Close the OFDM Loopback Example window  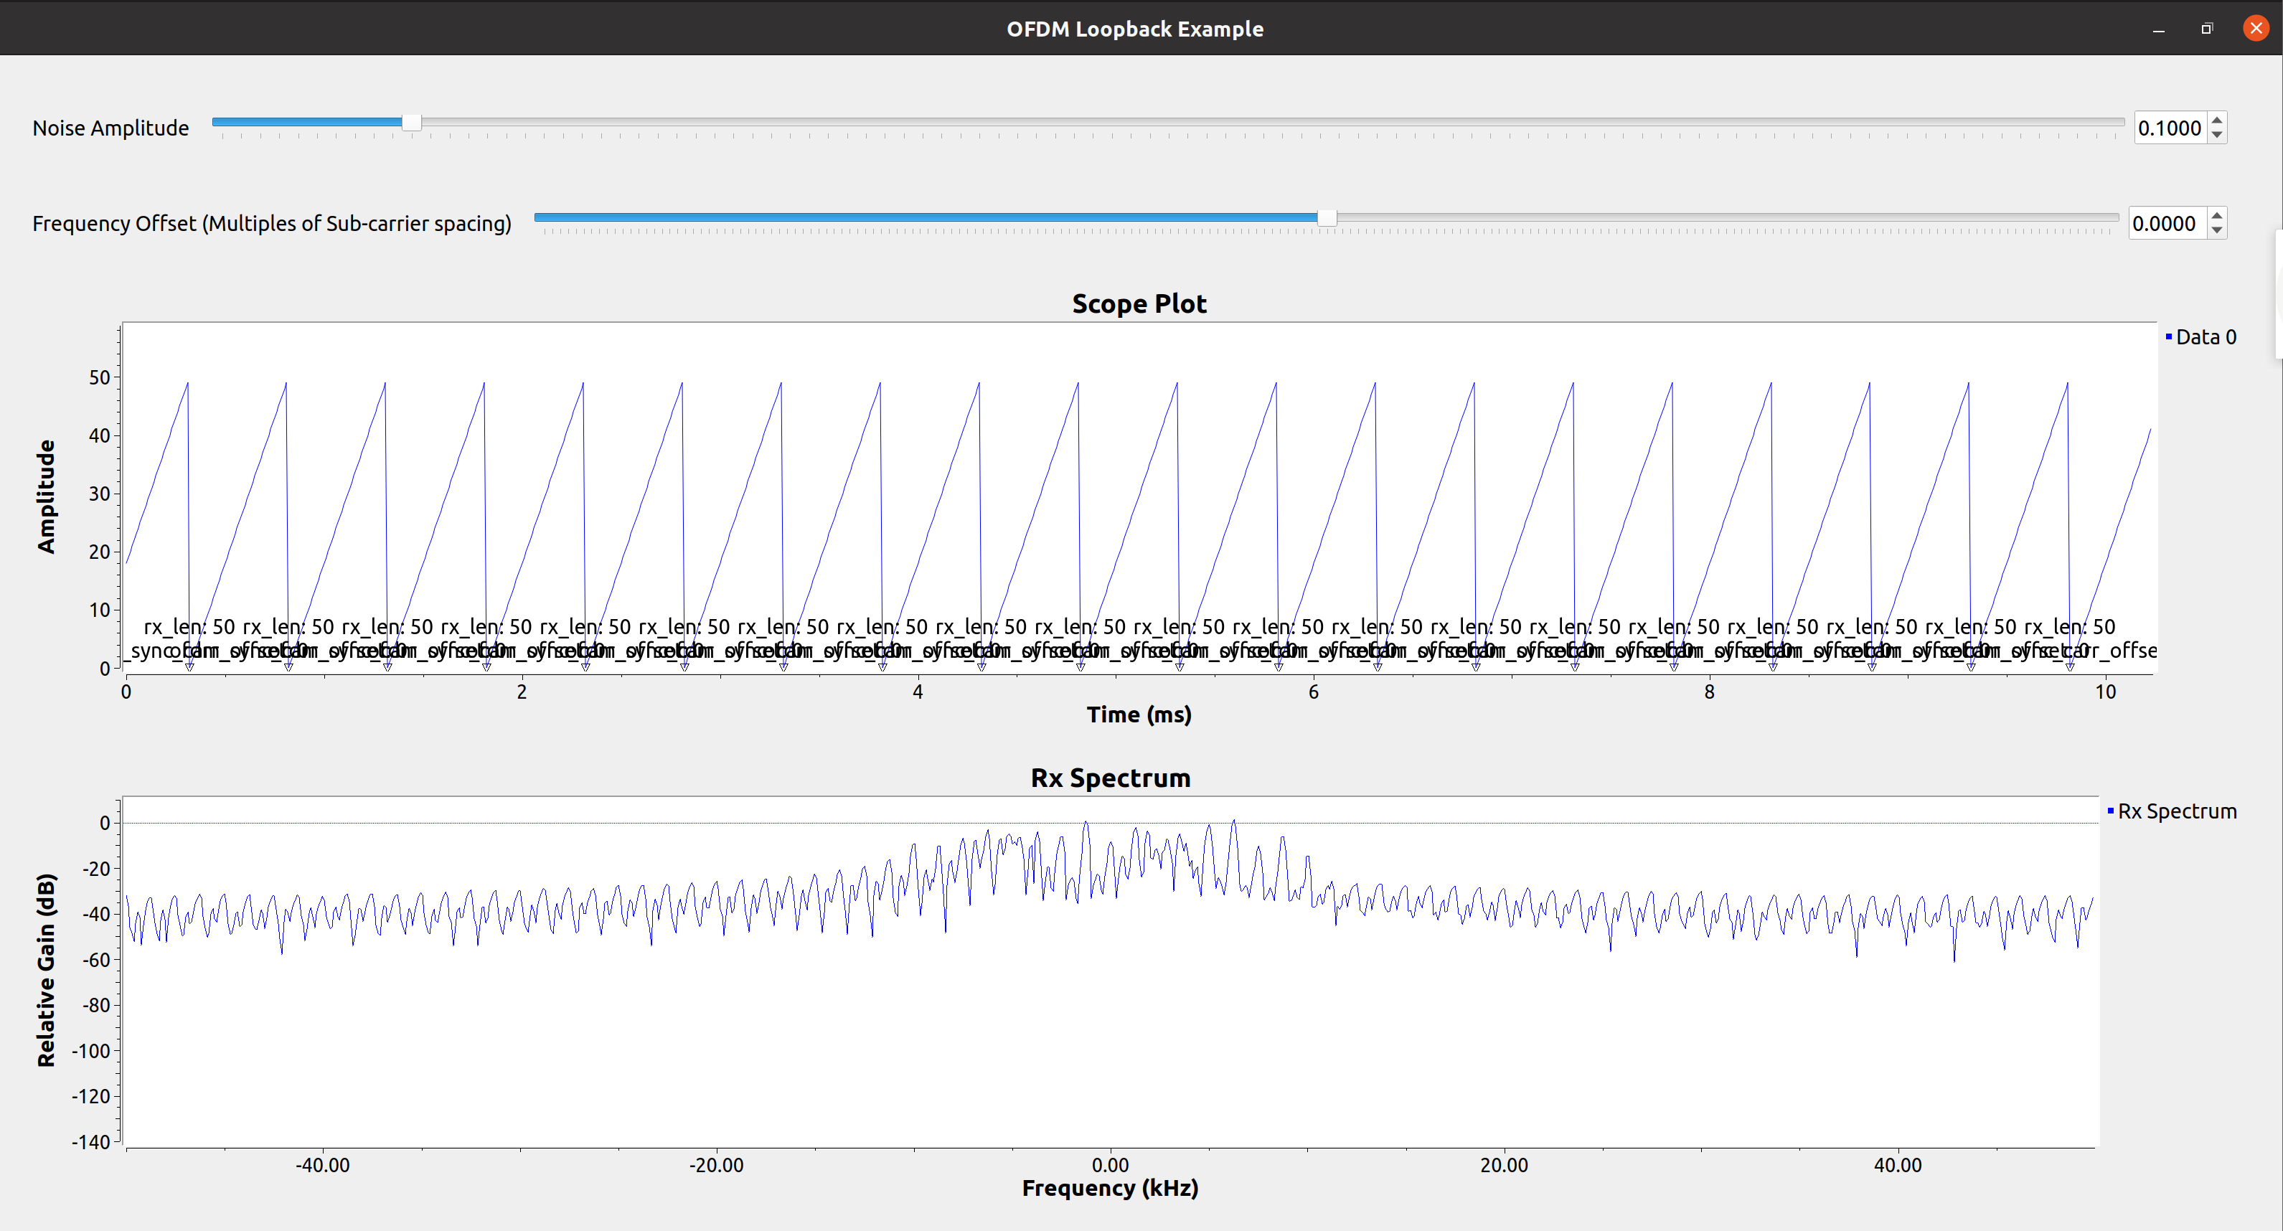2256,29
